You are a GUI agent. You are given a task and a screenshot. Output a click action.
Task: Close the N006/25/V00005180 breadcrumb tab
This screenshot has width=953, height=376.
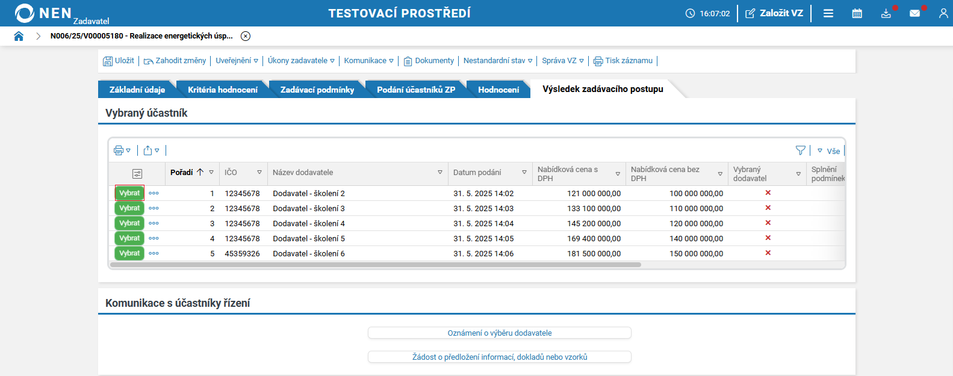pos(246,36)
